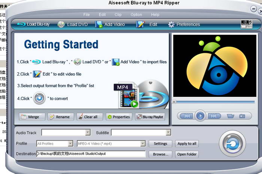Open the Clip menu
Image resolution: width=262 pixels, height=174 pixels.
point(118,15)
